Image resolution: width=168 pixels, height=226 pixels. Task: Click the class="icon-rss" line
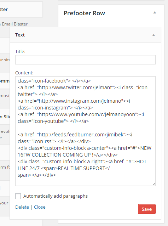tap(54, 141)
